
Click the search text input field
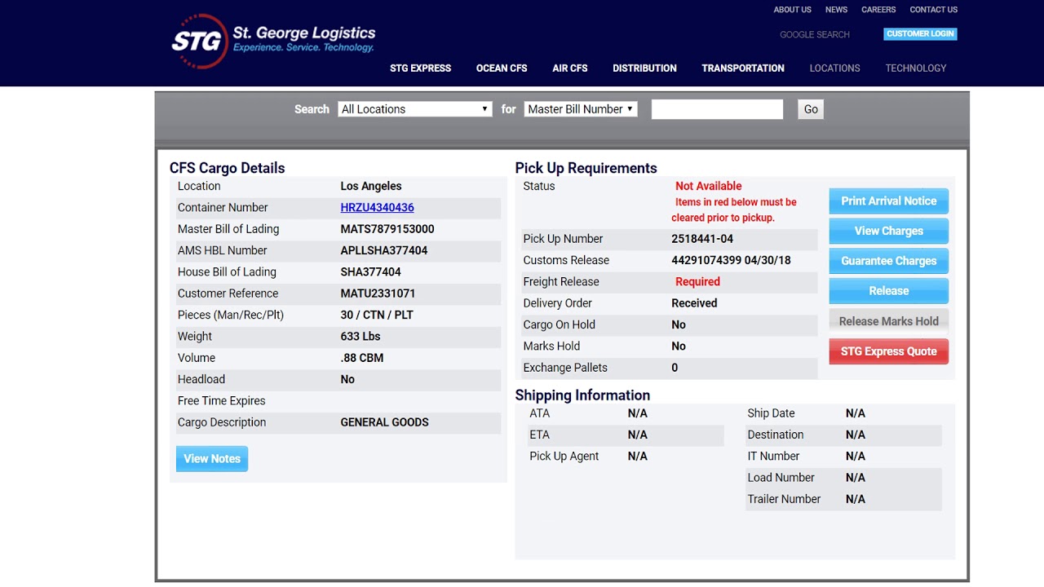tap(717, 109)
